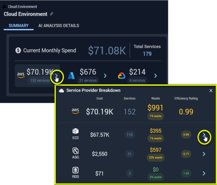Select the EC2 service icon
Screen dimensions: 217x185
(x=75, y=131)
